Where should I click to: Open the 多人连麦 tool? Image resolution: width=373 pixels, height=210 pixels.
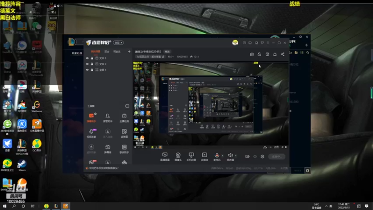click(108, 133)
